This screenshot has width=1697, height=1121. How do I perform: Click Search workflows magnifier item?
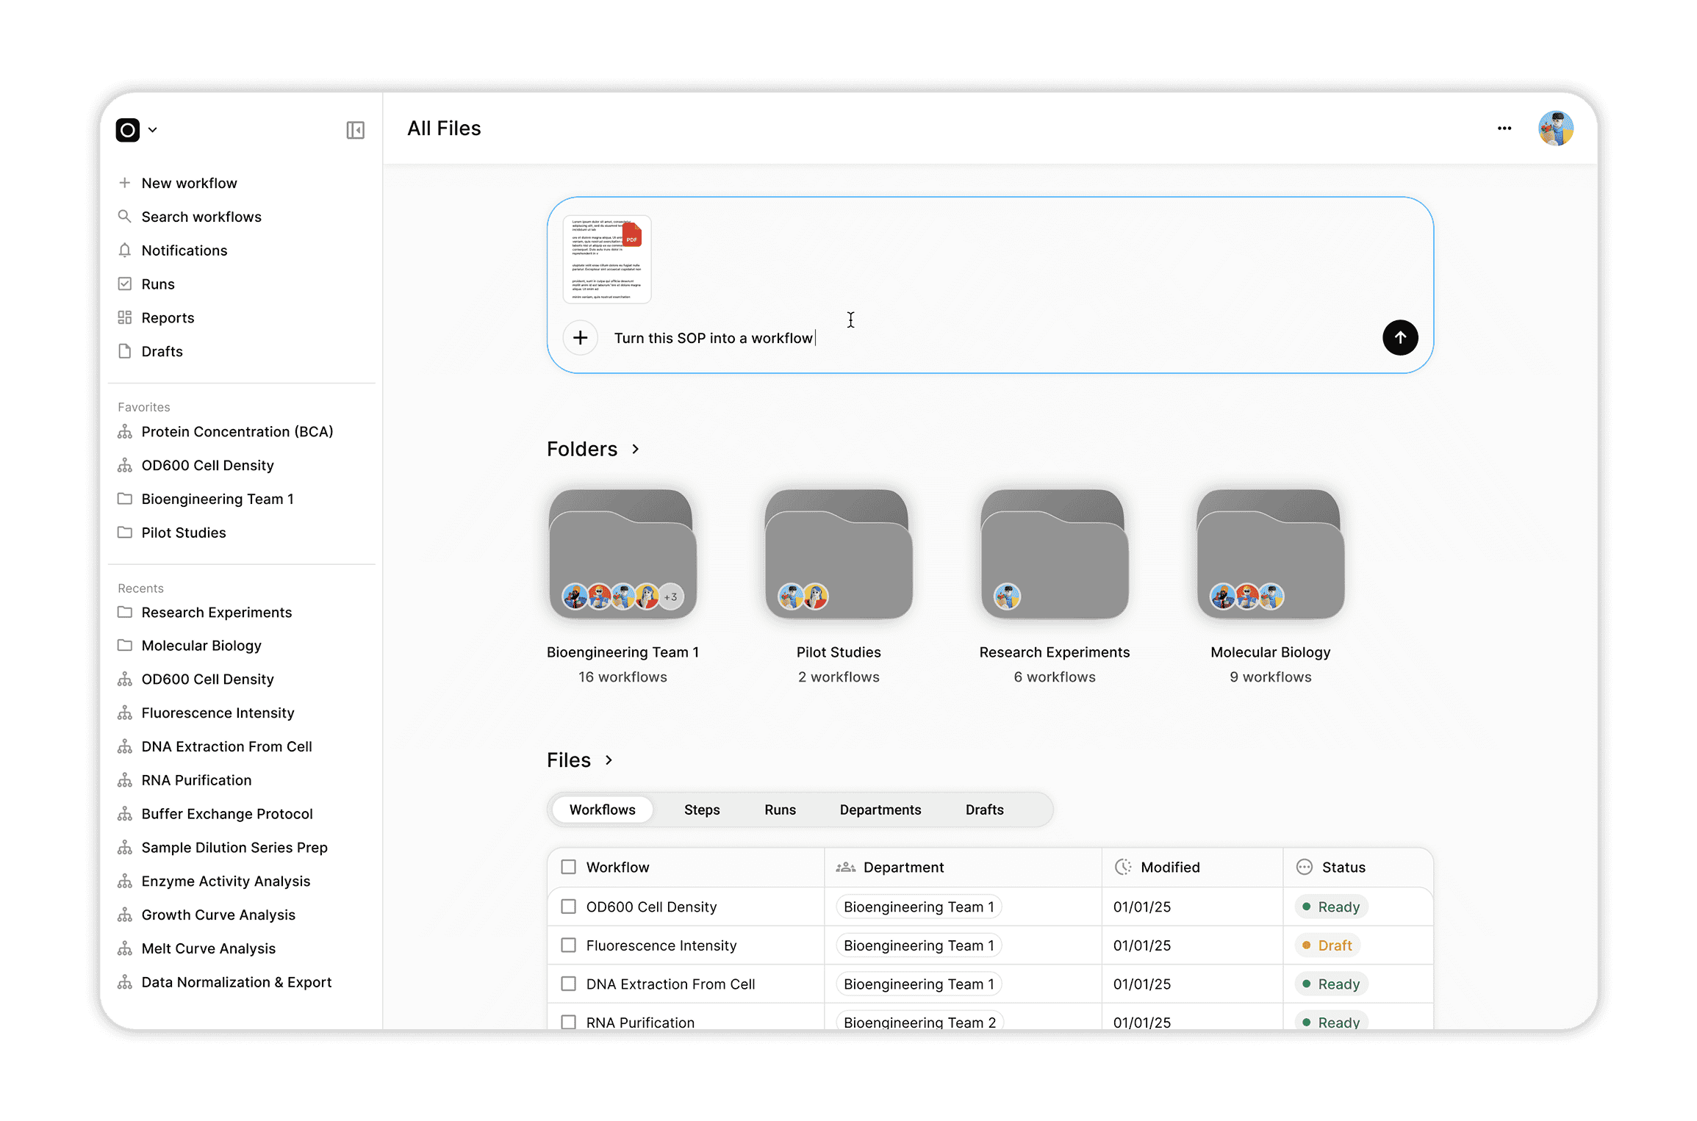pos(201,217)
